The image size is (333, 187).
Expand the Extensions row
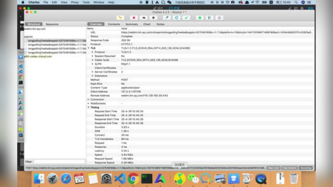coord(92,76)
